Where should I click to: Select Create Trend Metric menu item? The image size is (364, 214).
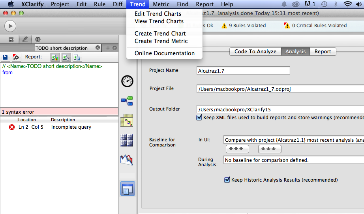(164, 41)
